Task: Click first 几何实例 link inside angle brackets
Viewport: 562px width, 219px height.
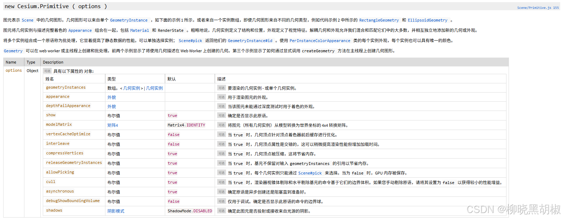Action: click(132, 88)
